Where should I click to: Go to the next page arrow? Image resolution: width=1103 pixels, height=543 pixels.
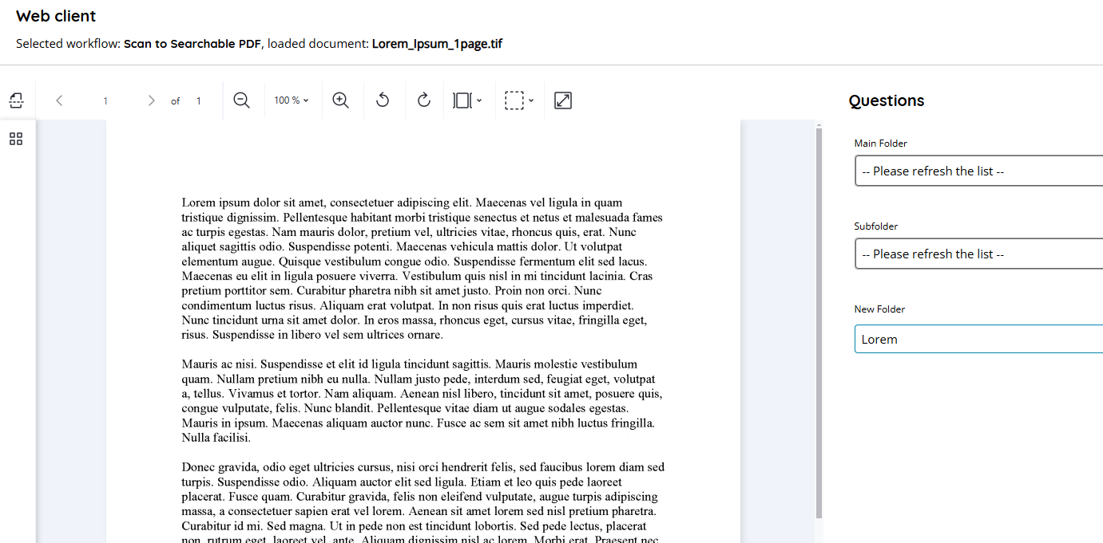tap(151, 100)
